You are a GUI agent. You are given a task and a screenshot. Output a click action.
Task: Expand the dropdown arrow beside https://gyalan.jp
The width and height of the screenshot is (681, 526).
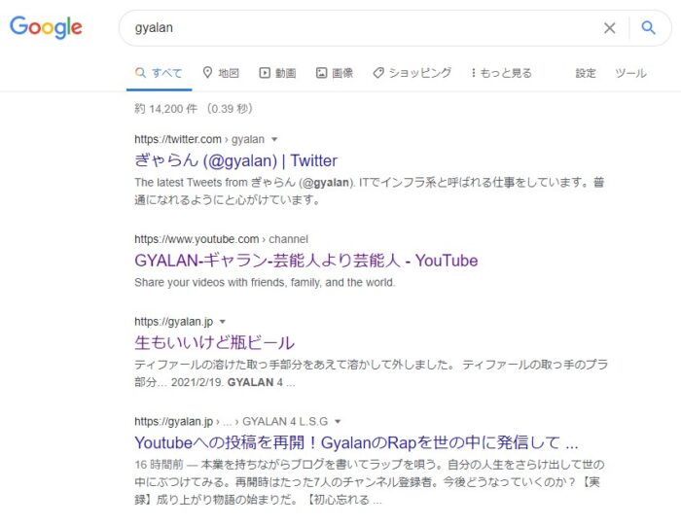[223, 322]
